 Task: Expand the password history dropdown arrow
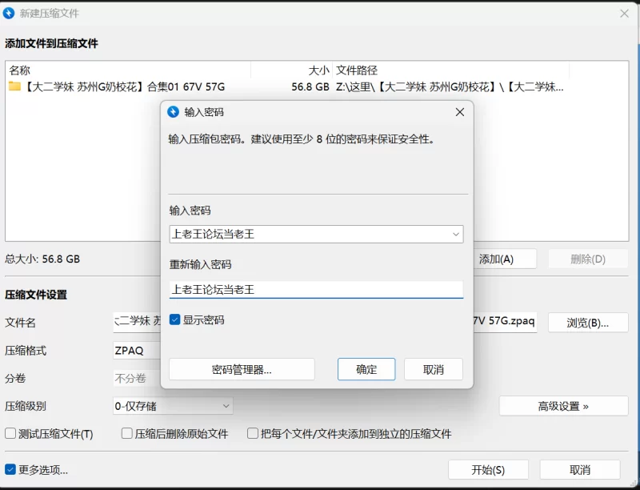click(455, 235)
